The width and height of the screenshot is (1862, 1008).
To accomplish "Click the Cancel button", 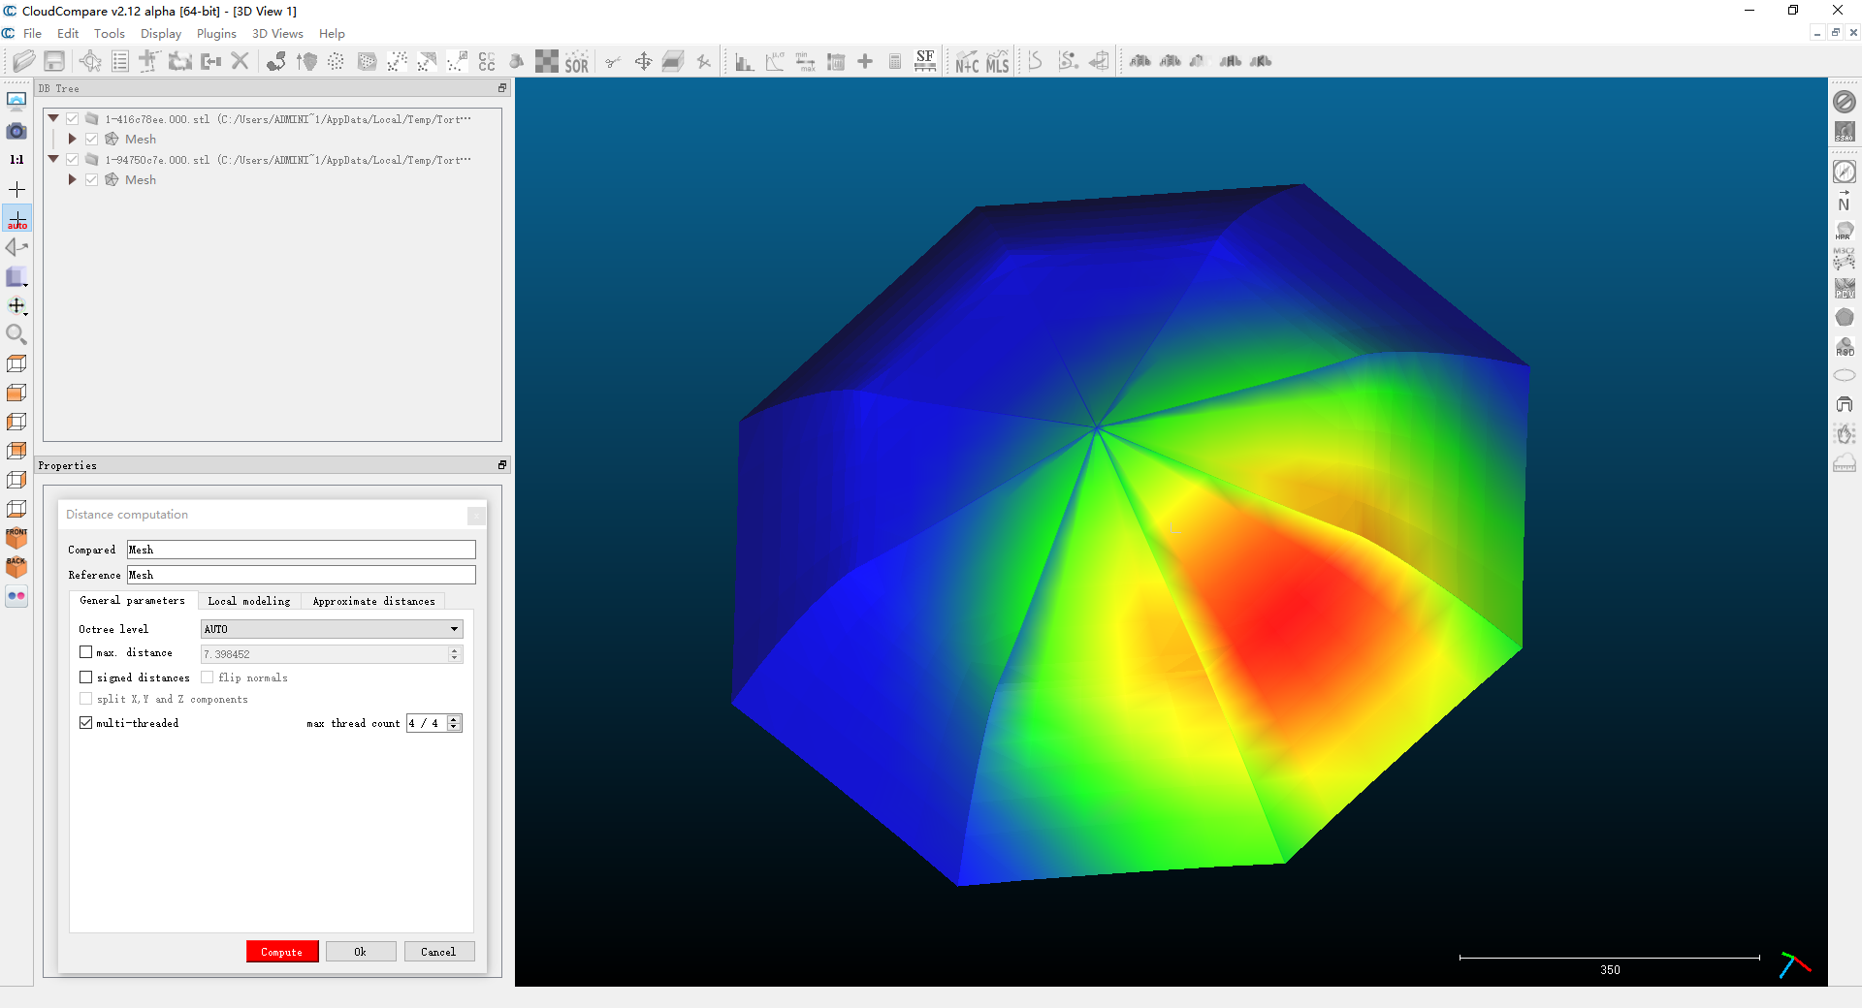I will (438, 952).
